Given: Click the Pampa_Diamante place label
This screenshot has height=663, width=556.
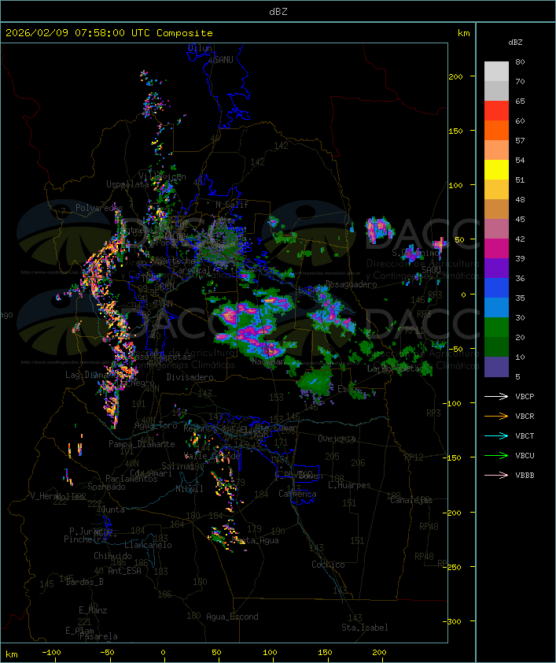Looking at the screenshot, I should pos(142,444).
